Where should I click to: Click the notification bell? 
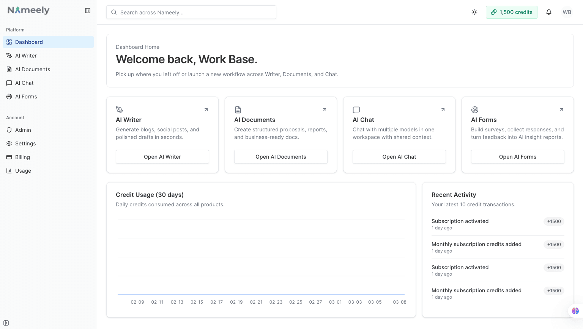[548, 12]
